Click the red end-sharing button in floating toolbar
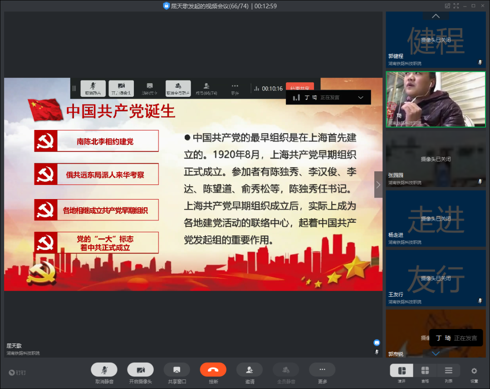The image size is (490, 389). point(300,86)
